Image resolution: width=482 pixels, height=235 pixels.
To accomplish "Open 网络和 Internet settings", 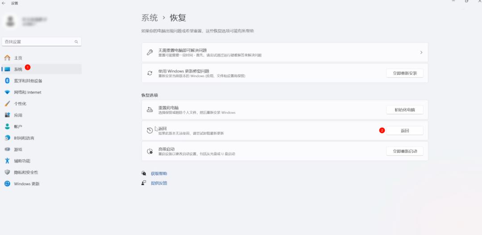I will [42, 92].
